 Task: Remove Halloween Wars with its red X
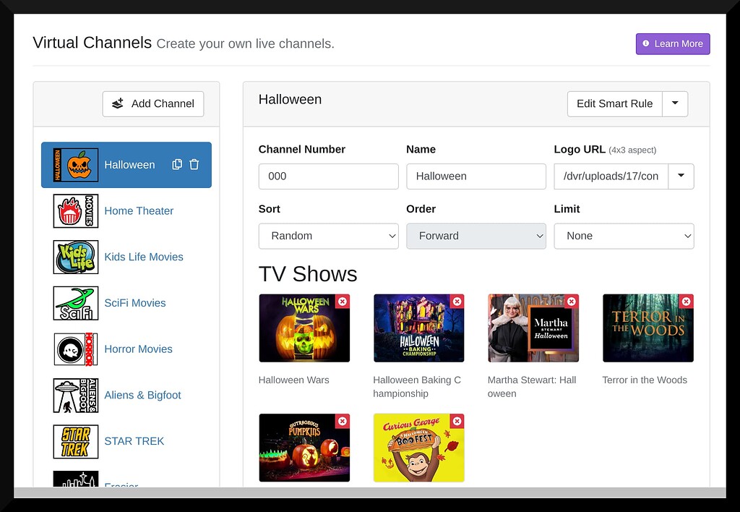pyautogui.click(x=342, y=301)
